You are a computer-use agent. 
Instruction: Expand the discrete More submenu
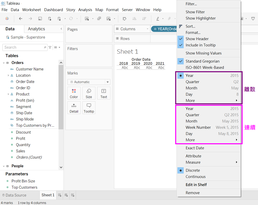click(x=209, y=100)
